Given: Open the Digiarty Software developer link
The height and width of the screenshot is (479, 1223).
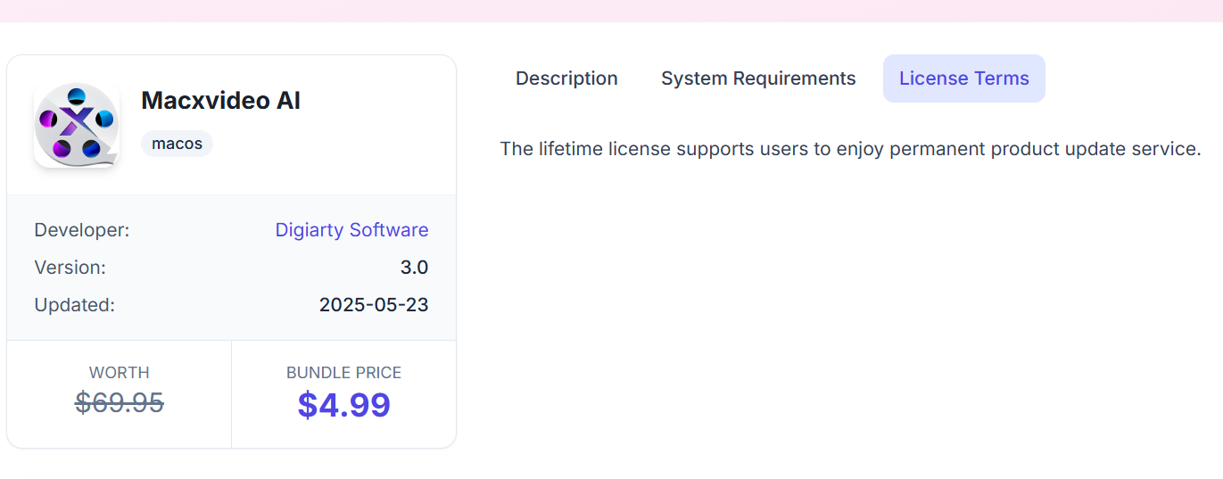Looking at the screenshot, I should pyautogui.click(x=351, y=230).
